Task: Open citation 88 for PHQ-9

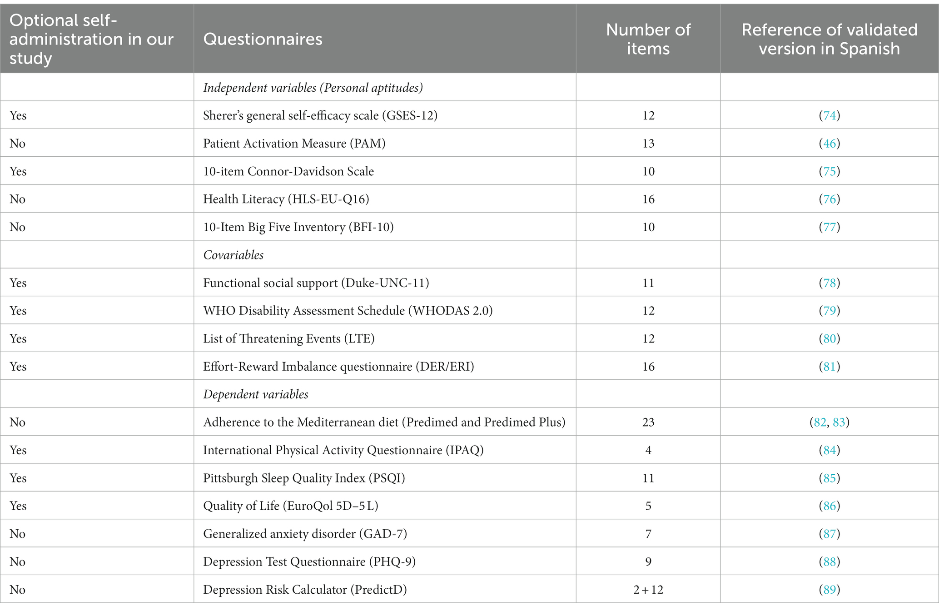Action: [830, 561]
